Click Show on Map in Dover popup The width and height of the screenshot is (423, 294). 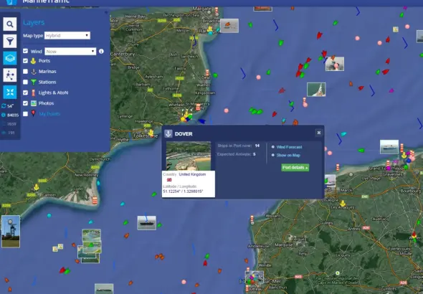[x=288, y=155]
